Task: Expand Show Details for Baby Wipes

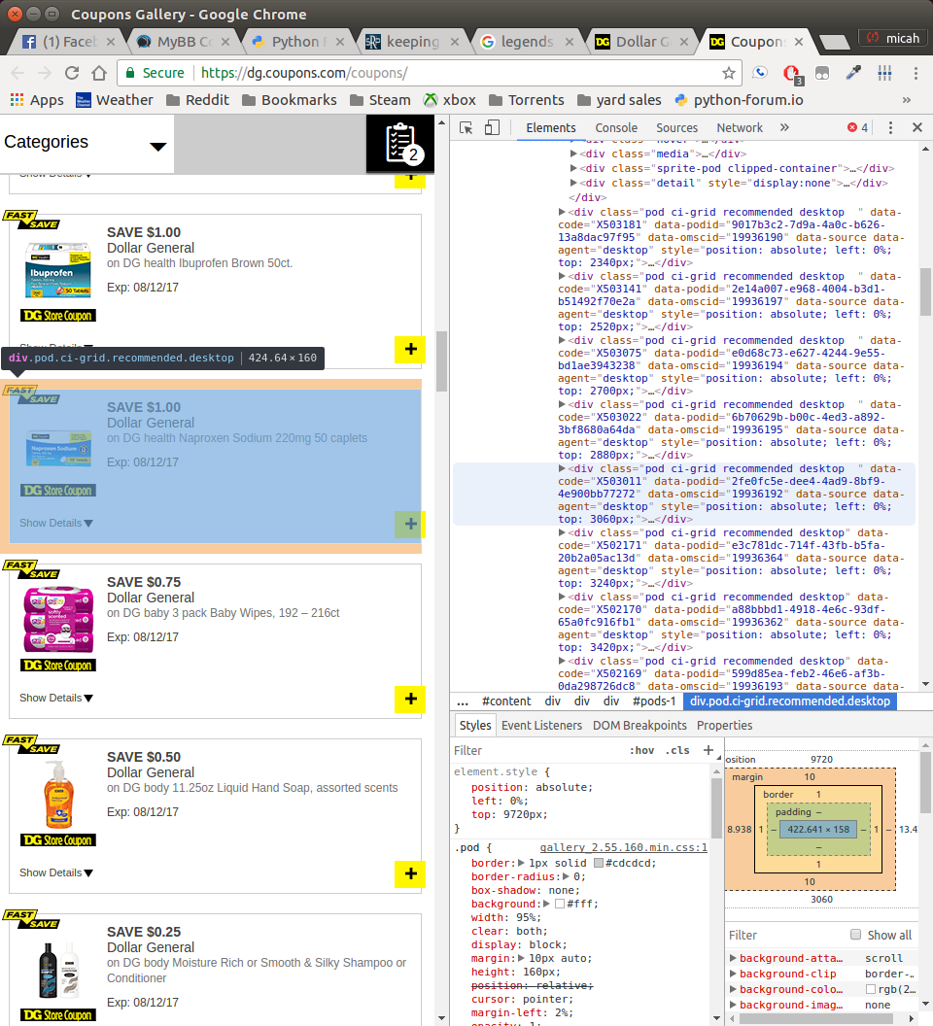Action: (x=56, y=698)
